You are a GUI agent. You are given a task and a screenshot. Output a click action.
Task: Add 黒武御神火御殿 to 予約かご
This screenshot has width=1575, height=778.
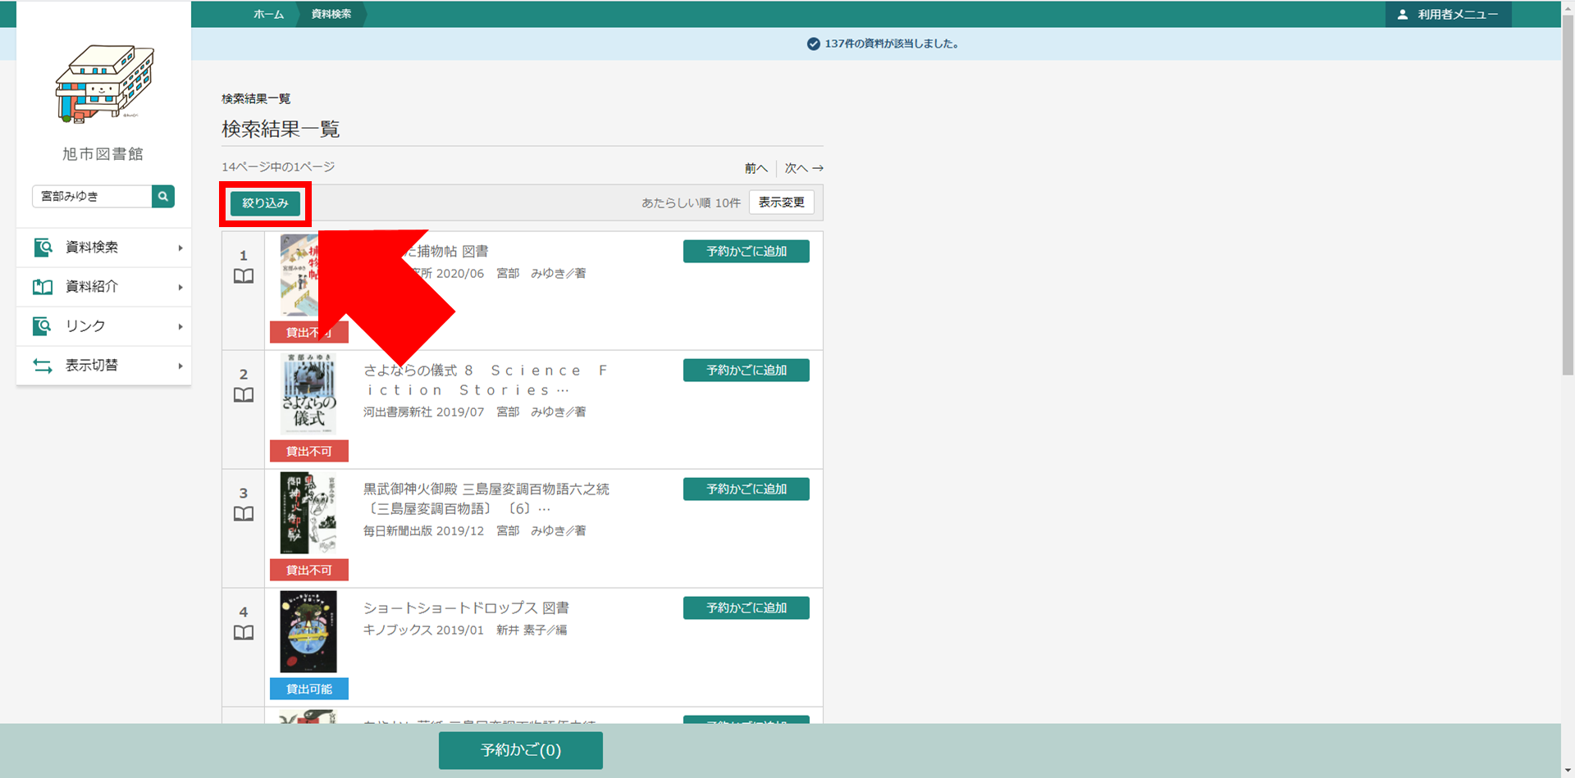tap(746, 489)
